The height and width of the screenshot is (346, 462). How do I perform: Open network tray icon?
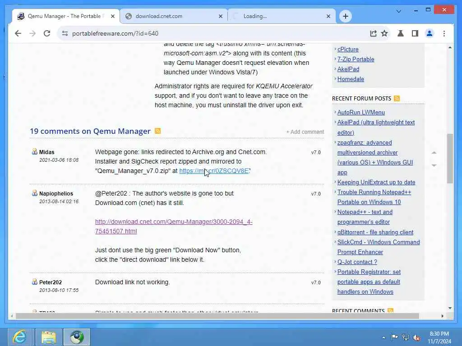click(x=406, y=337)
